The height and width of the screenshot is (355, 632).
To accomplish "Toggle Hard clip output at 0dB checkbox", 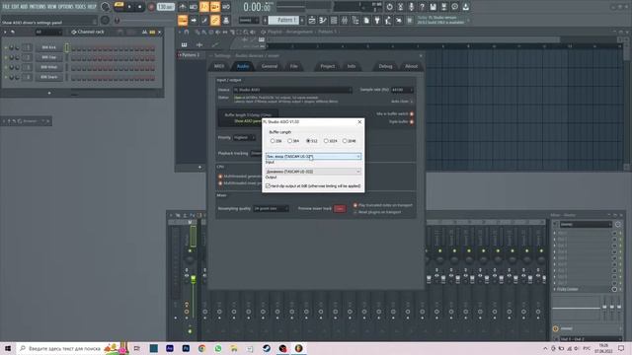I will (268, 186).
